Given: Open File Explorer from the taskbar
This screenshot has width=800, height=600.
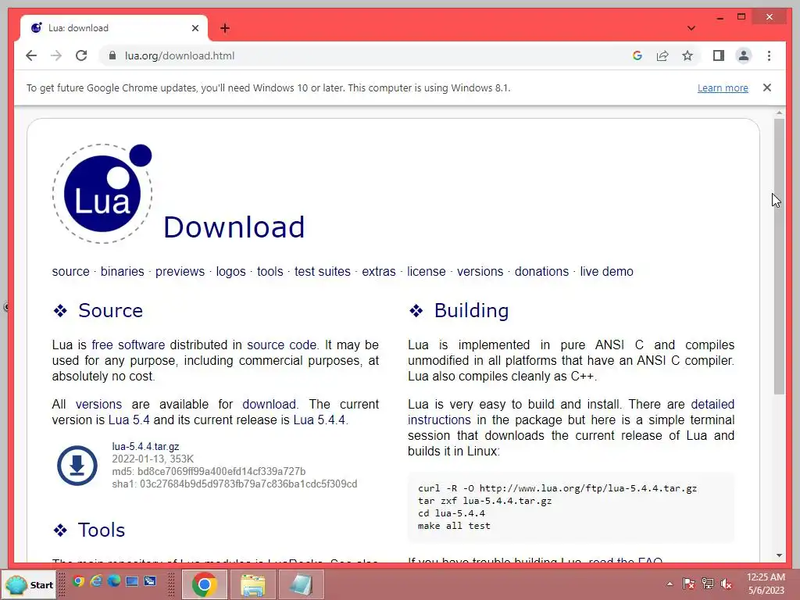Looking at the screenshot, I should [253, 584].
